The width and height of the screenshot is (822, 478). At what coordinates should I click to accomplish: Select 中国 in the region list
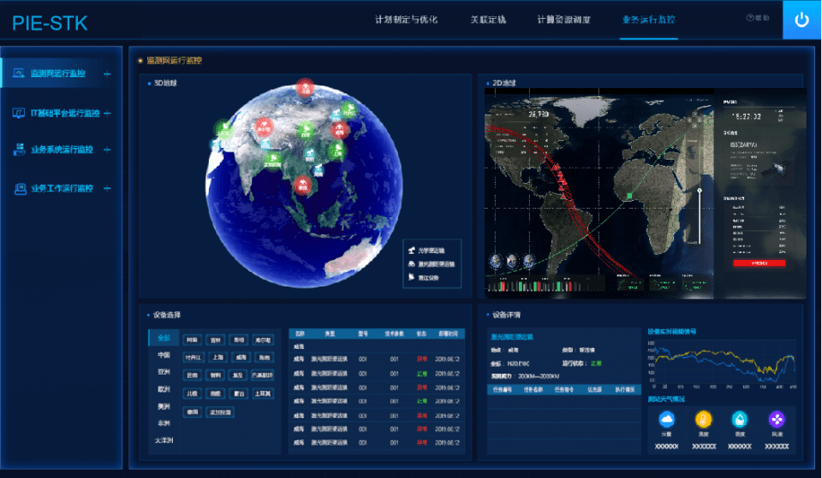(164, 355)
